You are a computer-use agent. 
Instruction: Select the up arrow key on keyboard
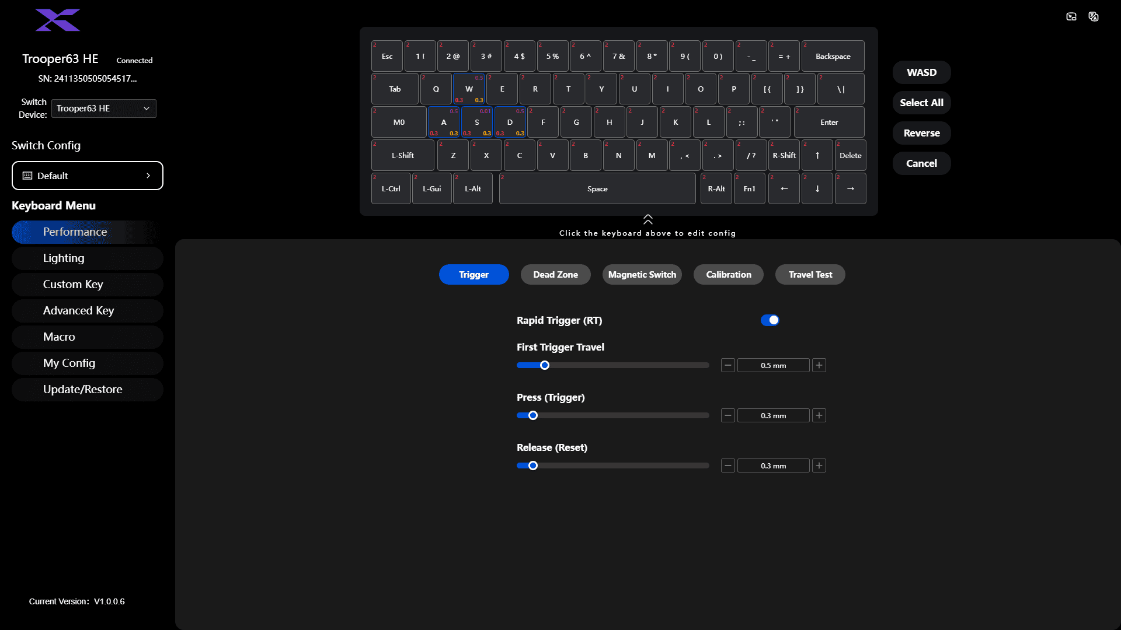[817, 155]
